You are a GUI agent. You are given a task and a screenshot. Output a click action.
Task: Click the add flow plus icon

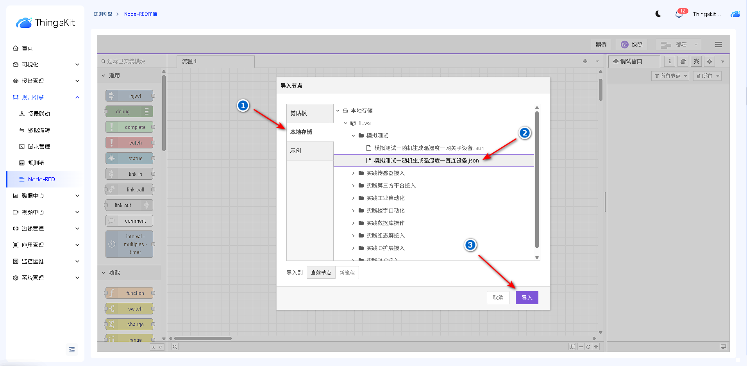coord(585,61)
